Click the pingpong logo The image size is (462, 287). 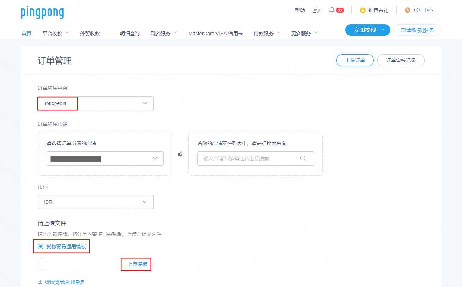[x=42, y=12]
